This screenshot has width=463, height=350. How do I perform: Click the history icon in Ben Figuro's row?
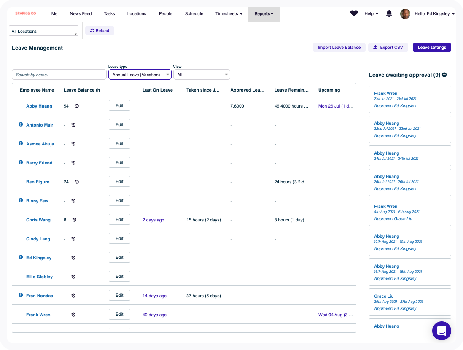coord(77,182)
